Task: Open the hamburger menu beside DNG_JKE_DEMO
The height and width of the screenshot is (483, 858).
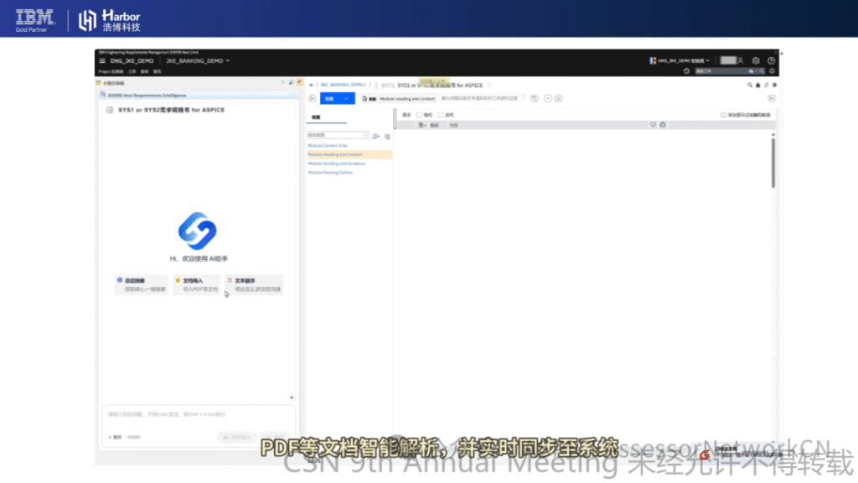Action: pyautogui.click(x=101, y=60)
